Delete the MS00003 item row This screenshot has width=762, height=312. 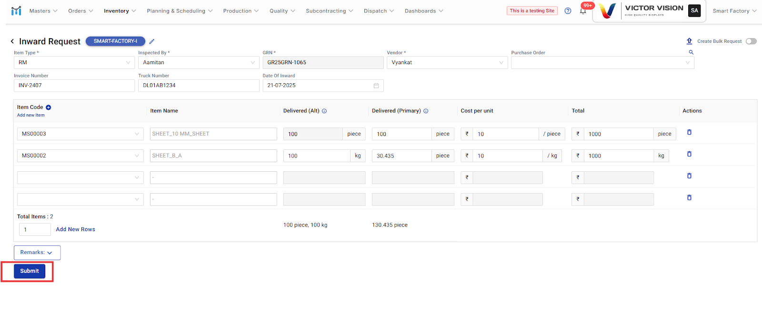689,132
